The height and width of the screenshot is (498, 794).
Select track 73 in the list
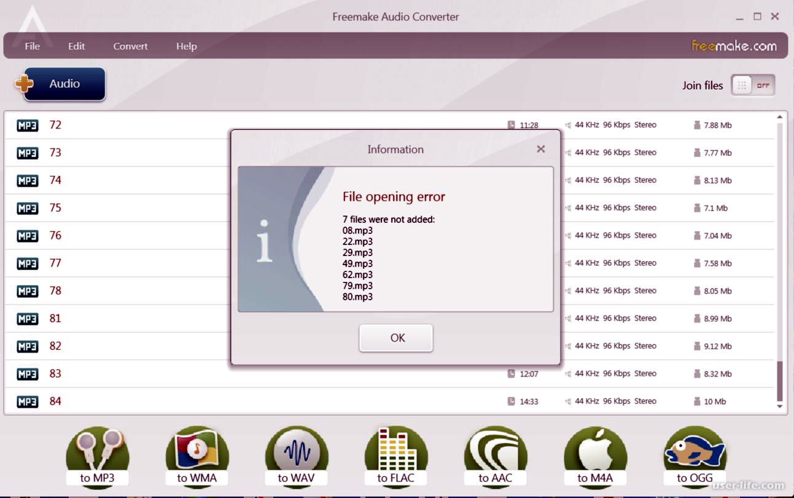[389, 153]
